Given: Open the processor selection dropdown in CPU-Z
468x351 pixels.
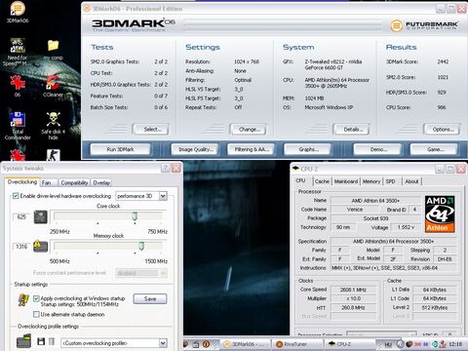Looking at the screenshot, I should point(381,334).
